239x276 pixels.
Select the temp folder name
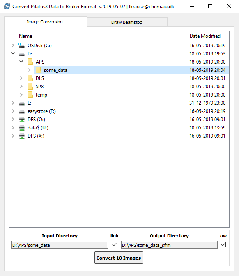tap(41, 95)
